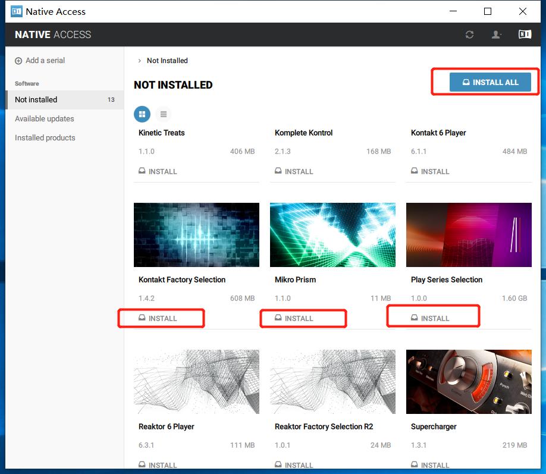Go to Available updates

click(45, 118)
